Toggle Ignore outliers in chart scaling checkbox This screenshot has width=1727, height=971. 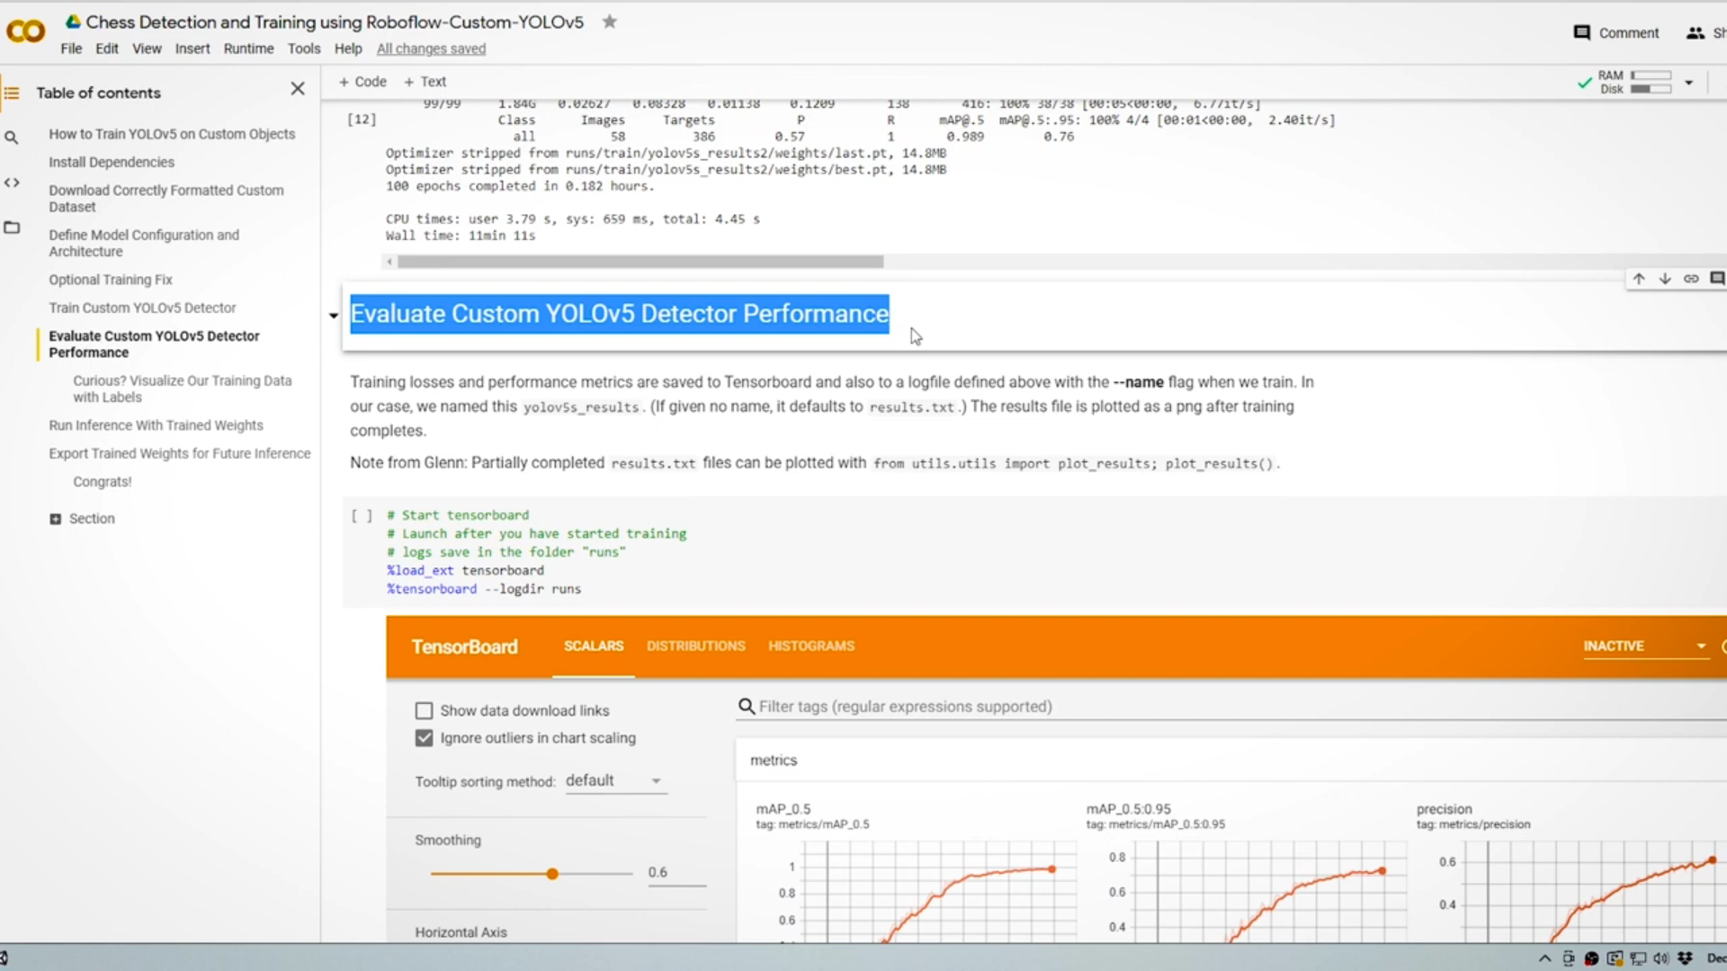[x=425, y=737]
